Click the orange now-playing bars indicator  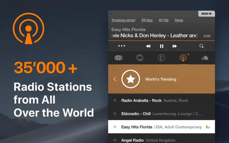coord(208,127)
